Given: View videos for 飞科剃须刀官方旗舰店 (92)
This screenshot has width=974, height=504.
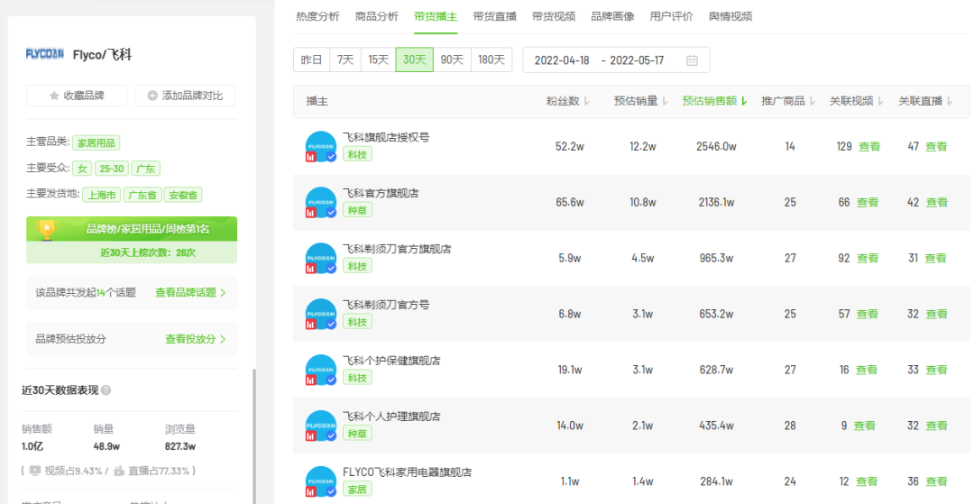Looking at the screenshot, I should [x=868, y=258].
